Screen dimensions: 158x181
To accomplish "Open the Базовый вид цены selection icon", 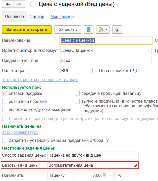I will 135,165.
